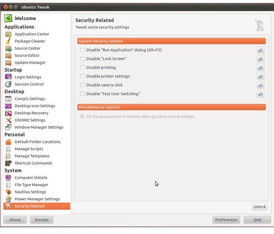The height and width of the screenshot is (234, 274).
Task: Click the Default Folder Locations home icon
Action: point(8,142)
